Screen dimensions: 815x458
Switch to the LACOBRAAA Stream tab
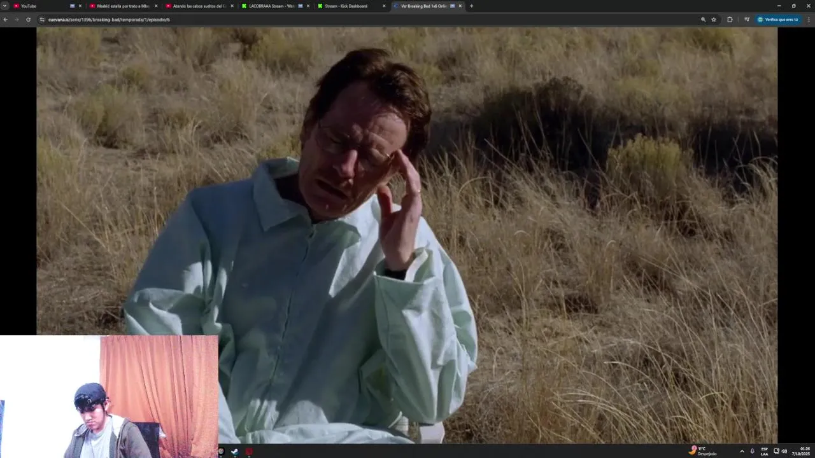coord(275,6)
